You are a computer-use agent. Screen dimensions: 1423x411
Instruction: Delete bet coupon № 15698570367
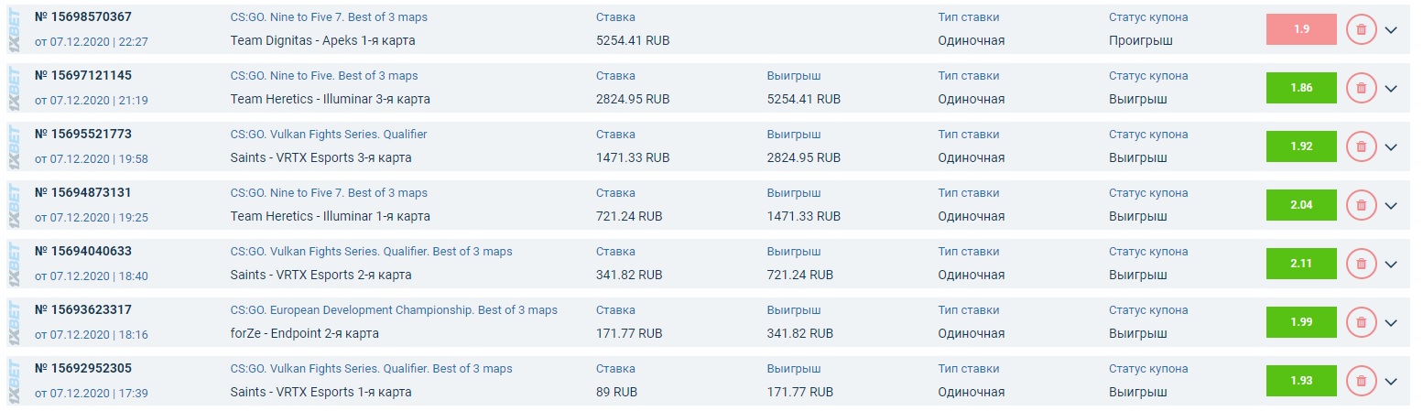1361,29
